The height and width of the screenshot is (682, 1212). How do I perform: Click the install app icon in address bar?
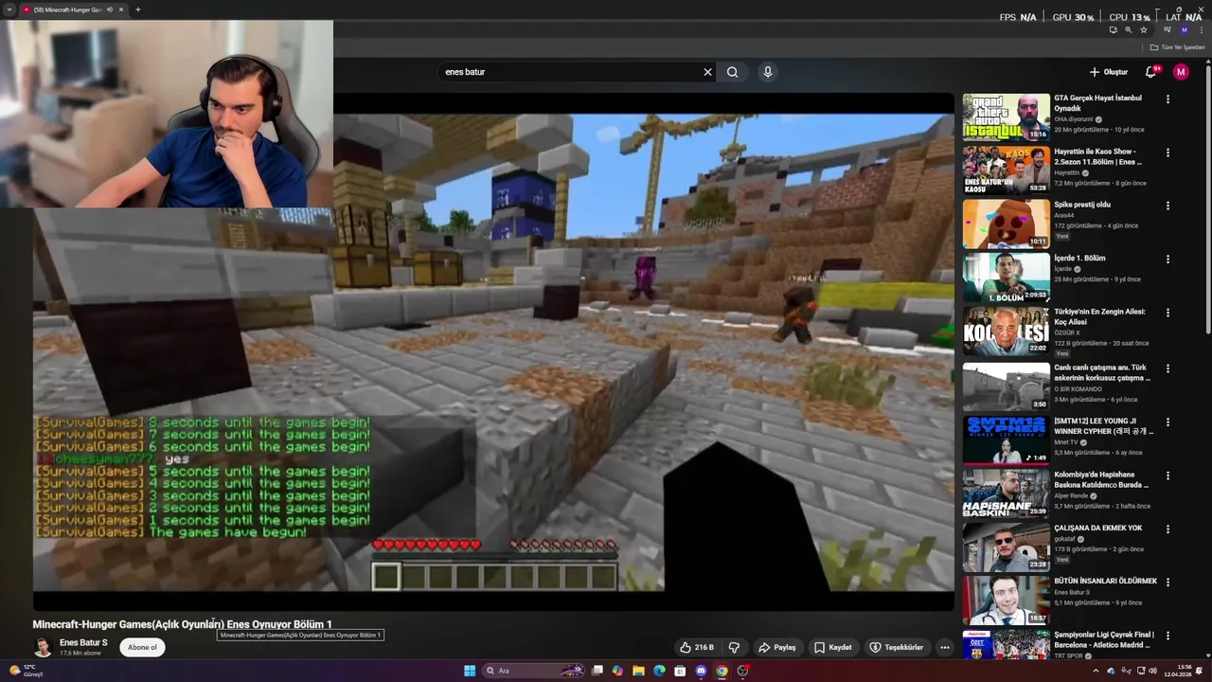1114,30
